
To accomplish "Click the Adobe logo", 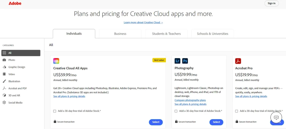I will click(15, 3).
